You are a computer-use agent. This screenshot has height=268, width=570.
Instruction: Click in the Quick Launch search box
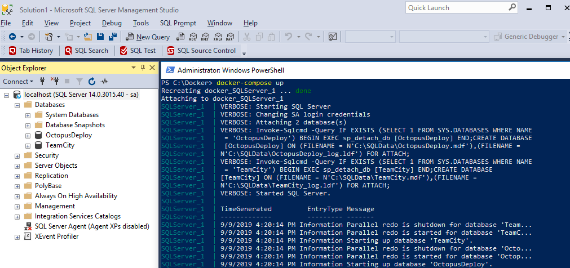click(457, 8)
